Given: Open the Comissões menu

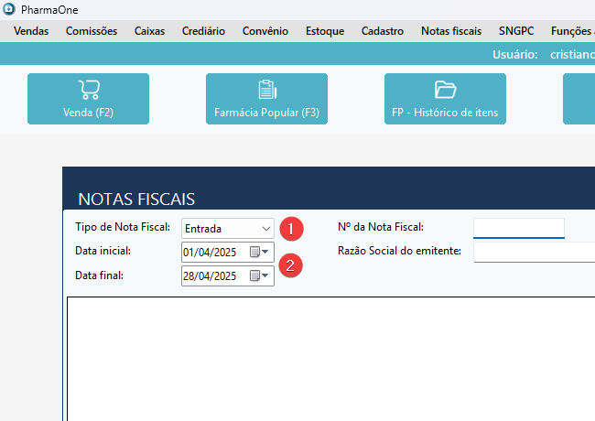Looking at the screenshot, I should click(x=92, y=31).
